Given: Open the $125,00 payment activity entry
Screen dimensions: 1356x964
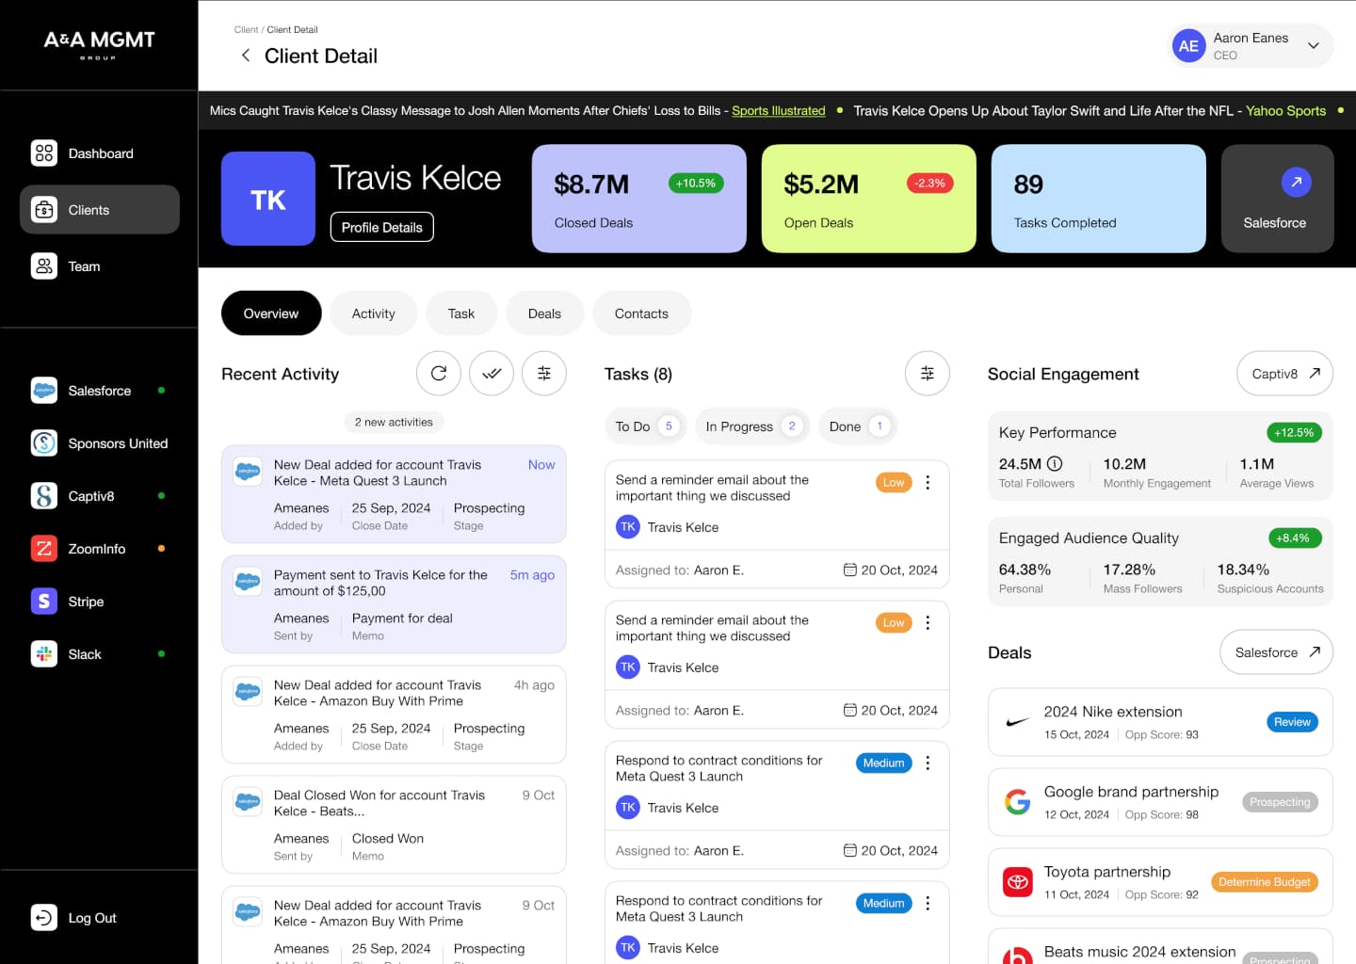Looking at the screenshot, I should point(394,604).
